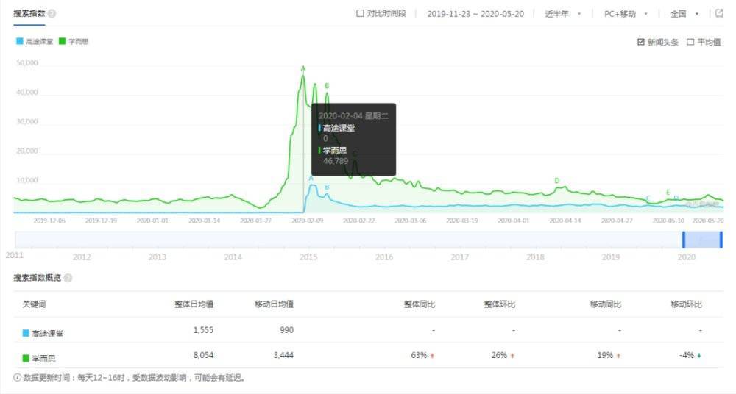Image resolution: width=736 pixels, height=394 pixels.
Task: Click x-axis date label 2019-12-06
Action: (49, 221)
